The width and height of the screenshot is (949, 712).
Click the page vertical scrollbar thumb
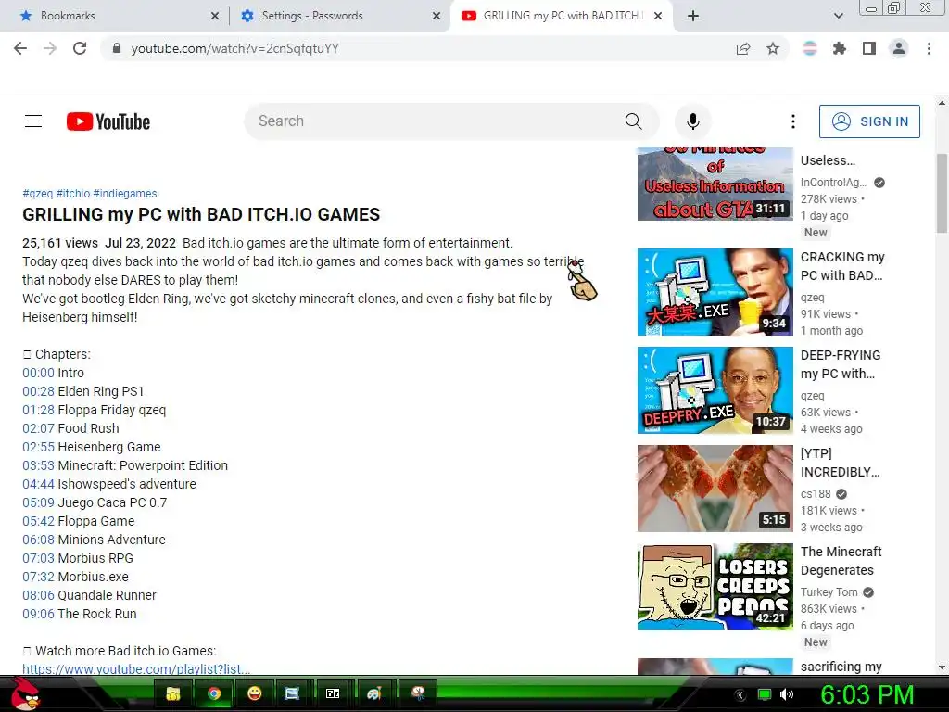point(942,193)
